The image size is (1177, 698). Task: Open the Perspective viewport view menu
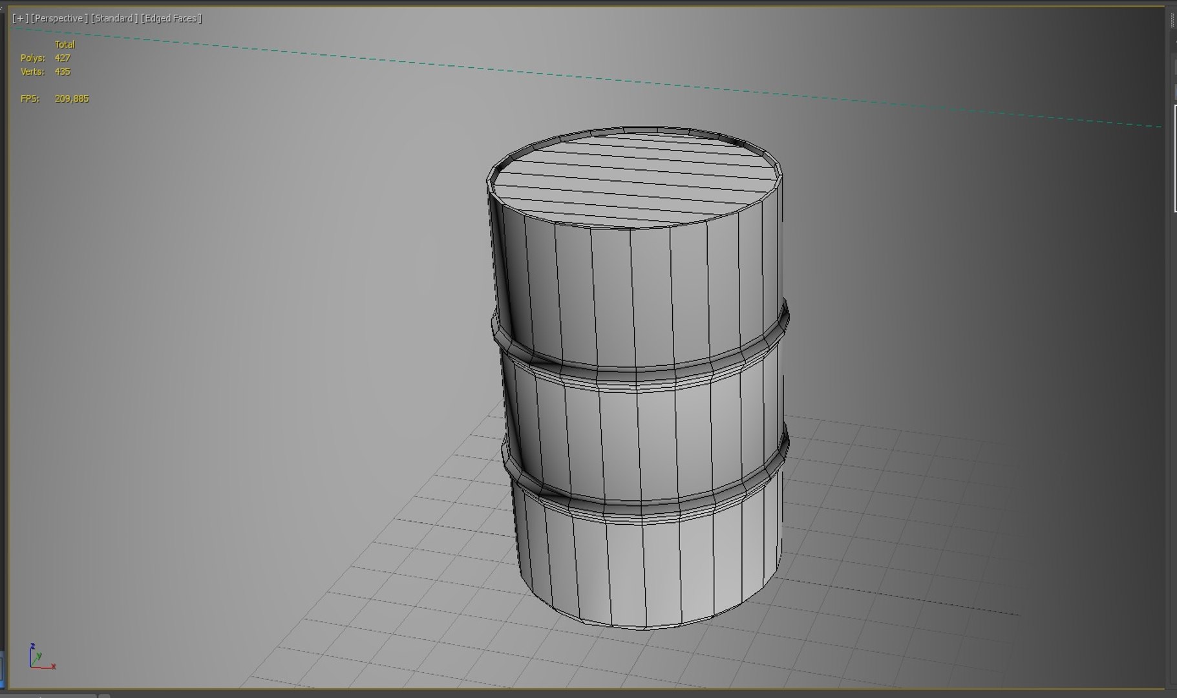(59, 18)
